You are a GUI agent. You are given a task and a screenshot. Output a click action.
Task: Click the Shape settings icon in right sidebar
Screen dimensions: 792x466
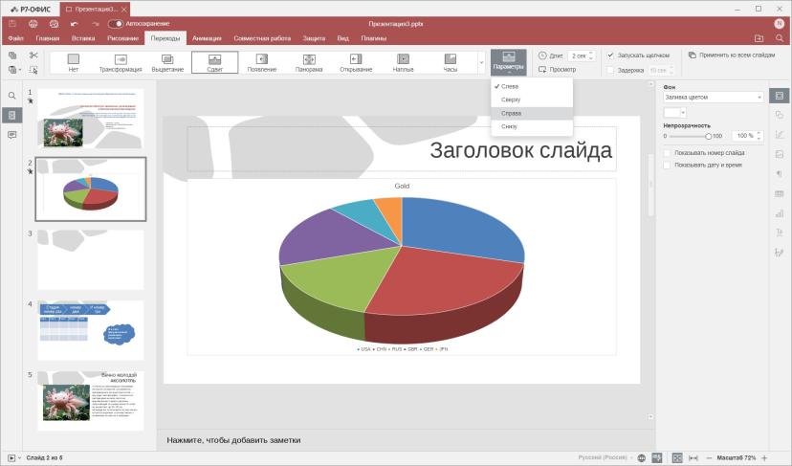click(780, 115)
